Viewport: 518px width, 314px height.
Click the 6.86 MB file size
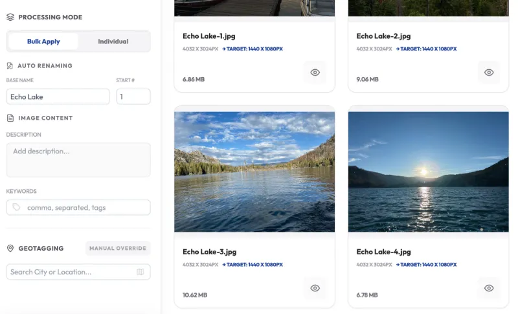[x=194, y=79]
